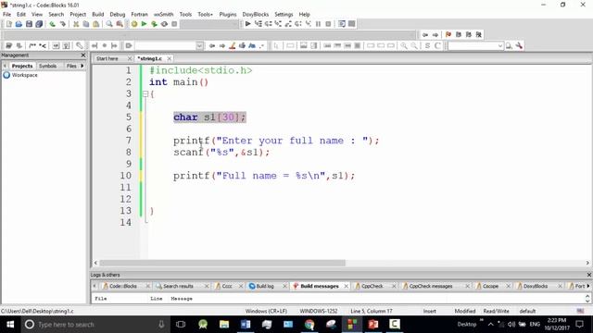Open the Settings menu
Image resolution: width=593 pixels, height=333 pixels.
tap(284, 15)
